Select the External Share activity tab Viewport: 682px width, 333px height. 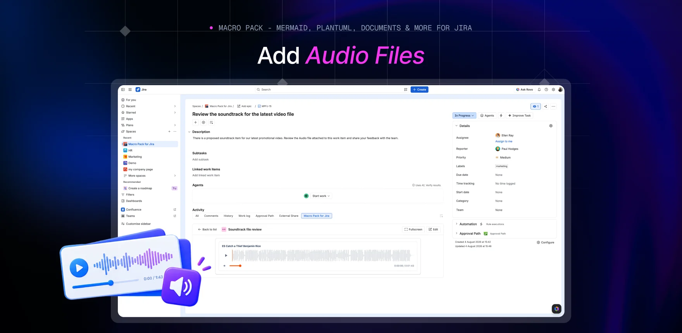click(x=289, y=216)
